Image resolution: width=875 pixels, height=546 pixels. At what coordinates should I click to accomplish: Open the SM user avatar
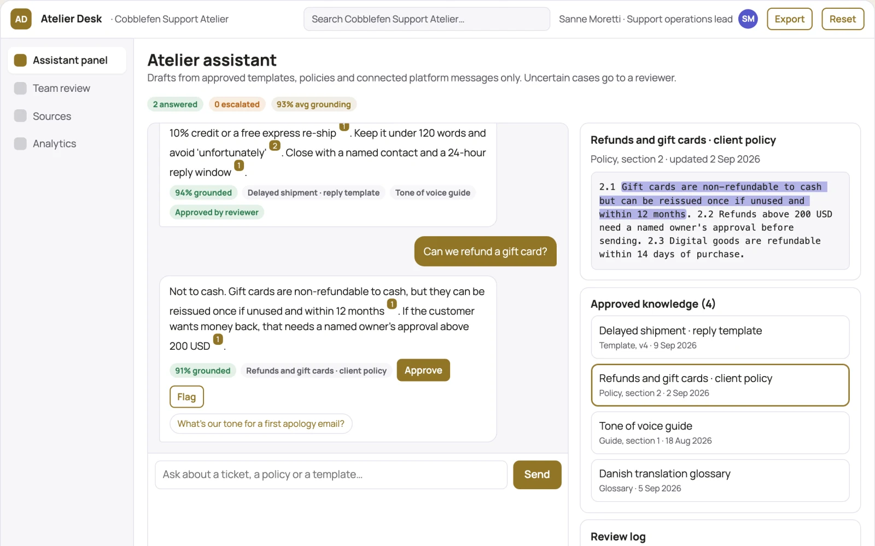pos(748,19)
